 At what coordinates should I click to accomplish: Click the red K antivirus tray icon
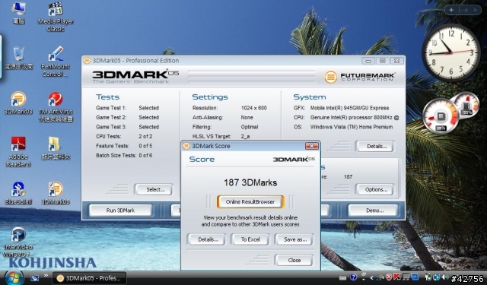(397, 277)
